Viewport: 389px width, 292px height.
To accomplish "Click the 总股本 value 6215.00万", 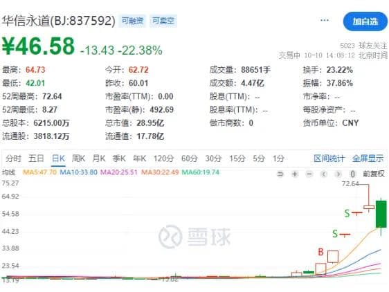I will pyautogui.click(x=51, y=122).
